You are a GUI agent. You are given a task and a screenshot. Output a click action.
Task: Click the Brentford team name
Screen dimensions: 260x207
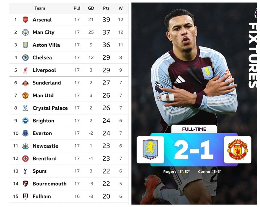[44, 158]
